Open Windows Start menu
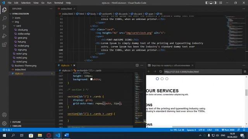 point(4,136)
